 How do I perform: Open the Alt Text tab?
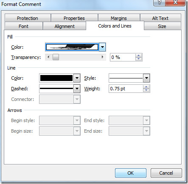(x=160, y=18)
